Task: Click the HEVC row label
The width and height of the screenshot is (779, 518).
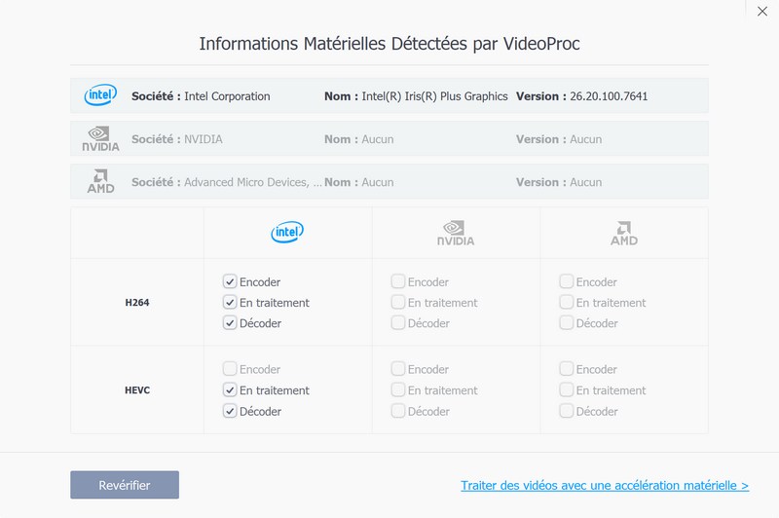Action: point(137,390)
